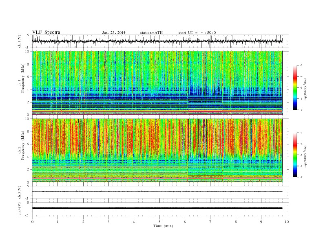This screenshot has width=323, height=249.
Task: Click the '-5' label on ch.1 colorbar
Action: point(301,88)
